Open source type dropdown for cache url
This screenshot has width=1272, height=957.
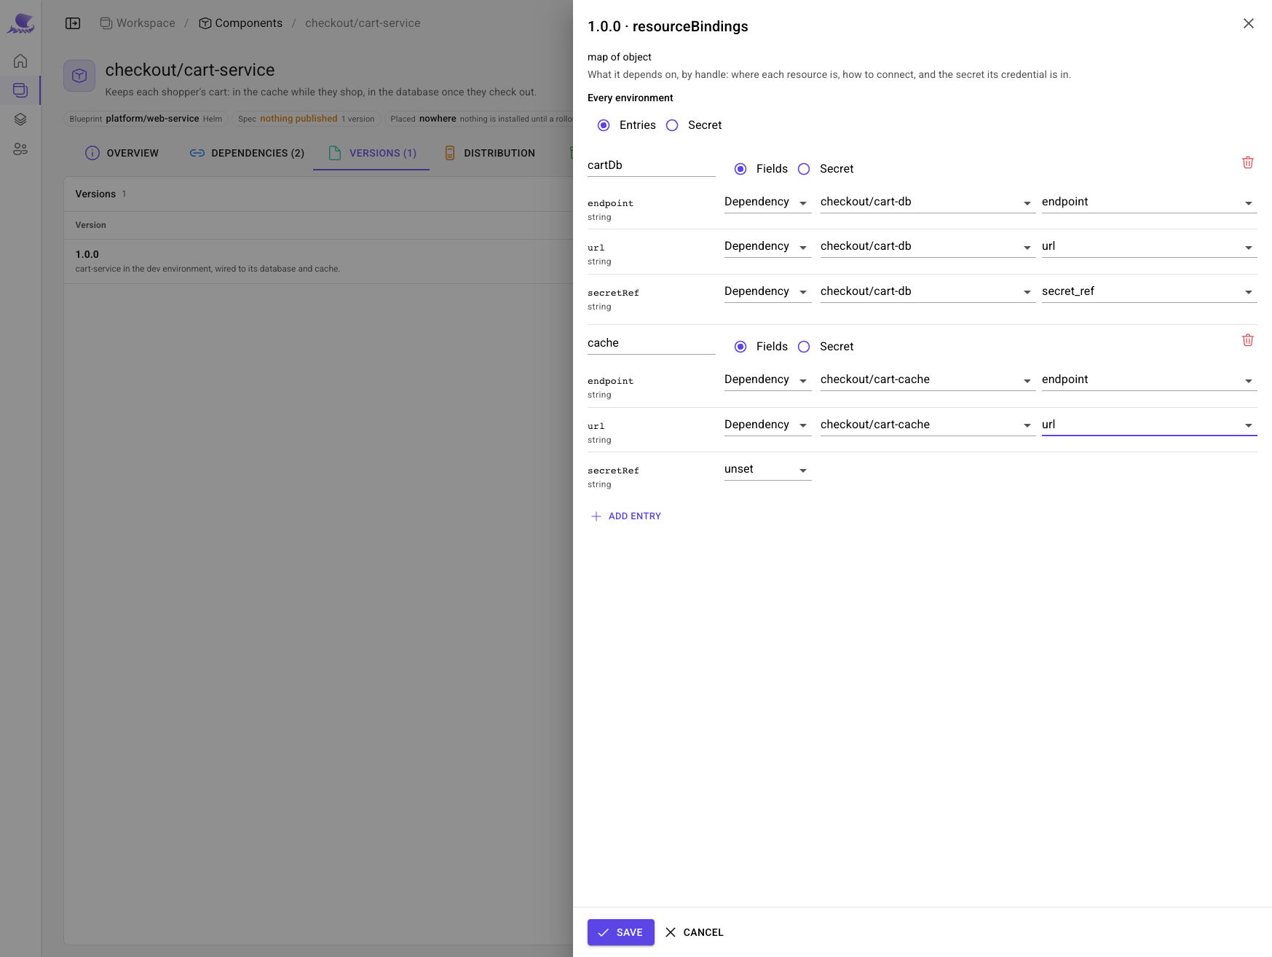coord(767,425)
